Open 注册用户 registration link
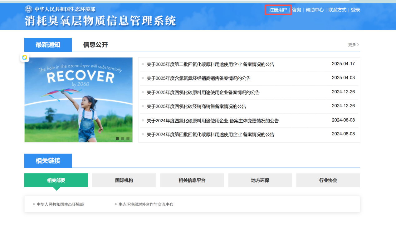Image resolution: width=396 pixels, height=225 pixels. 278,10
